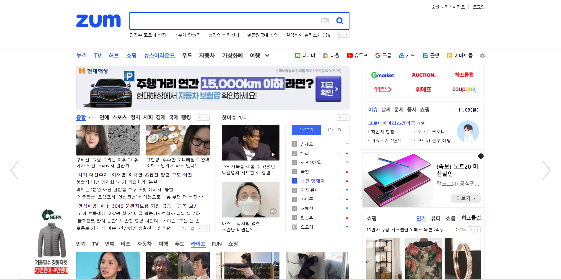Open the bank (은행) shortcut

(x=431, y=55)
